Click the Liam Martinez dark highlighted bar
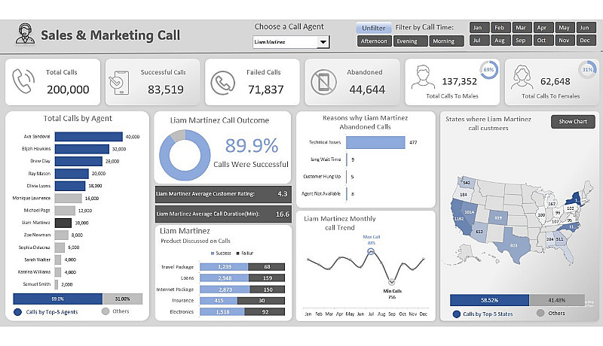The height and width of the screenshot is (346, 603). tap(63, 223)
